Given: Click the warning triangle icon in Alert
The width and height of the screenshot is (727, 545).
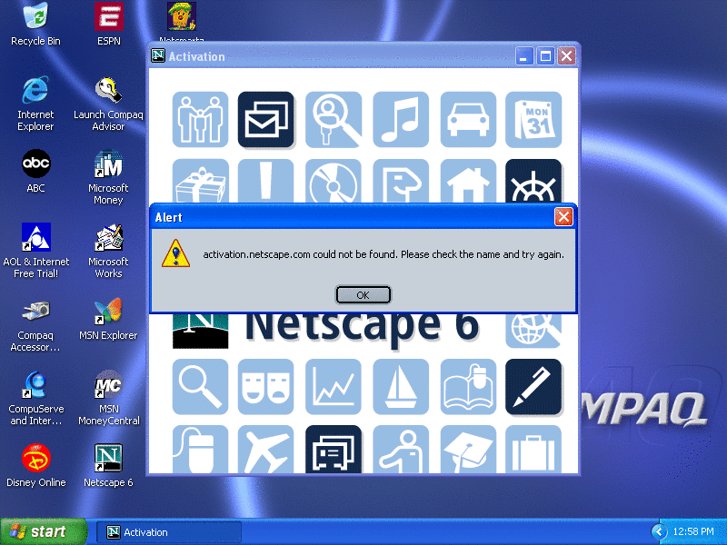Looking at the screenshot, I should pyautogui.click(x=175, y=253).
